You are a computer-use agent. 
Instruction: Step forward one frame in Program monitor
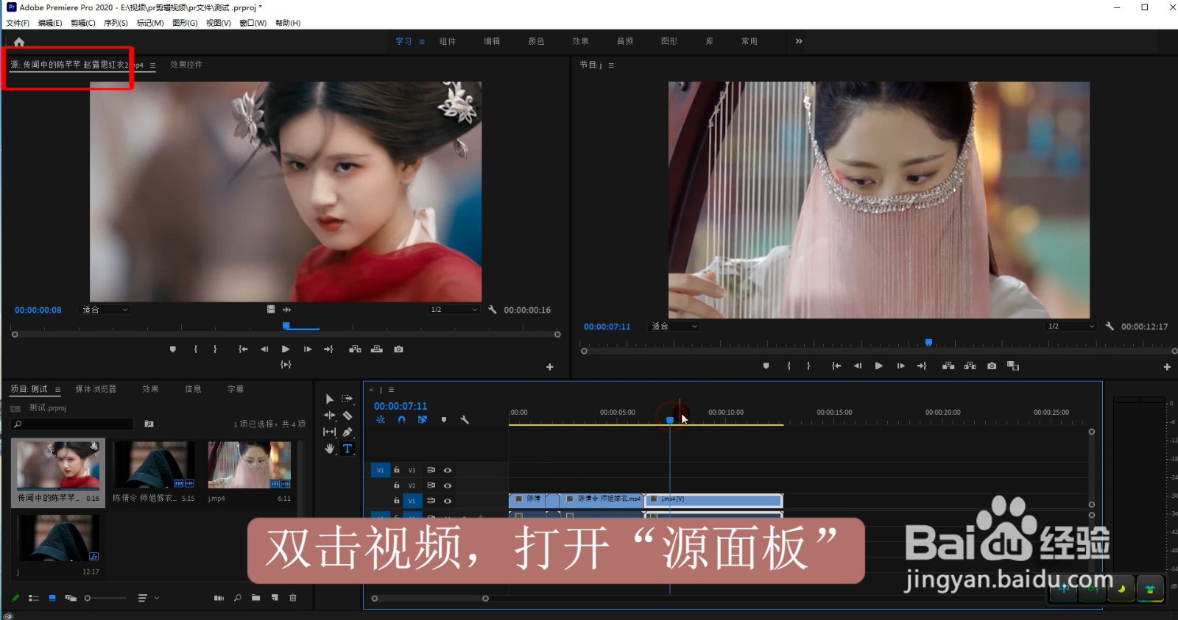point(900,366)
